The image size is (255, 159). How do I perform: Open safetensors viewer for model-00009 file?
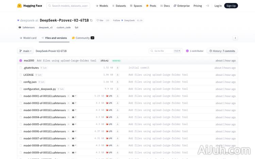(x=74, y=153)
